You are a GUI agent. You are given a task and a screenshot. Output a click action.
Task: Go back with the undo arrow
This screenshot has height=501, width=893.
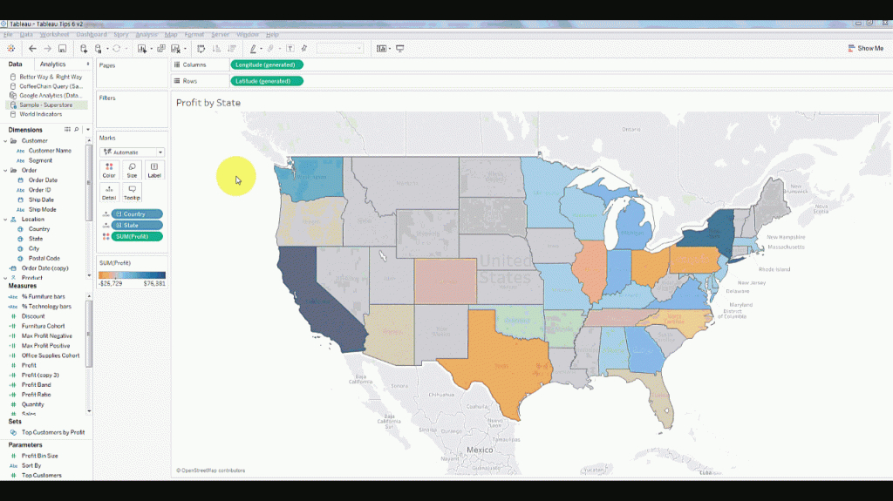[x=32, y=49]
